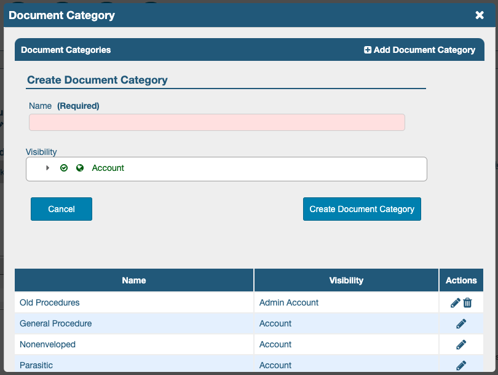The height and width of the screenshot is (375, 498).
Task: Sort the table by Visibility column header
Action: tap(346, 280)
